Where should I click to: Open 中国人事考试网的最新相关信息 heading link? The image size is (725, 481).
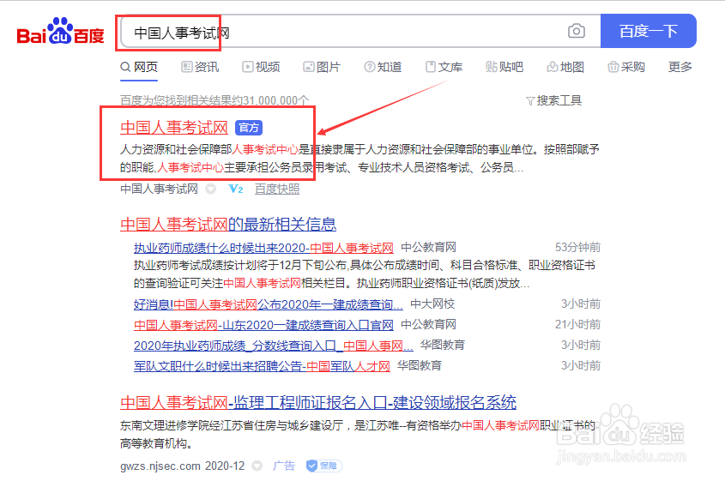coord(228,225)
